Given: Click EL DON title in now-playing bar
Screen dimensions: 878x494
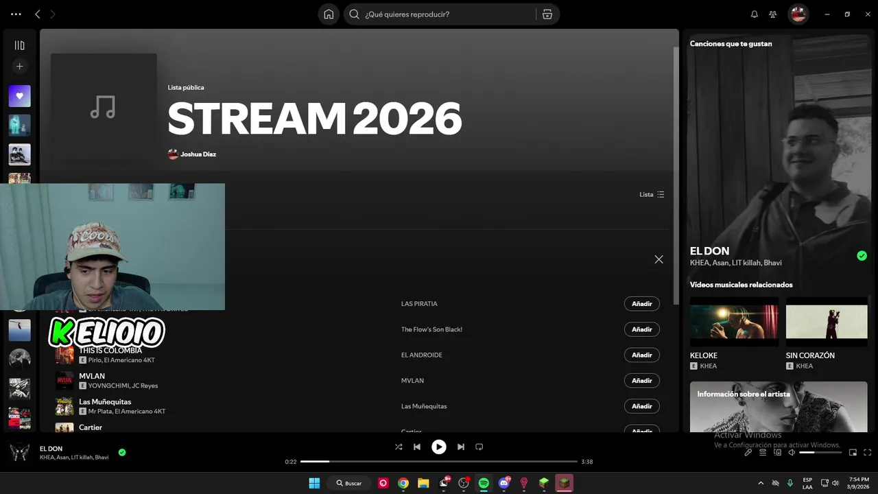Looking at the screenshot, I should click(x=51, y=449).
